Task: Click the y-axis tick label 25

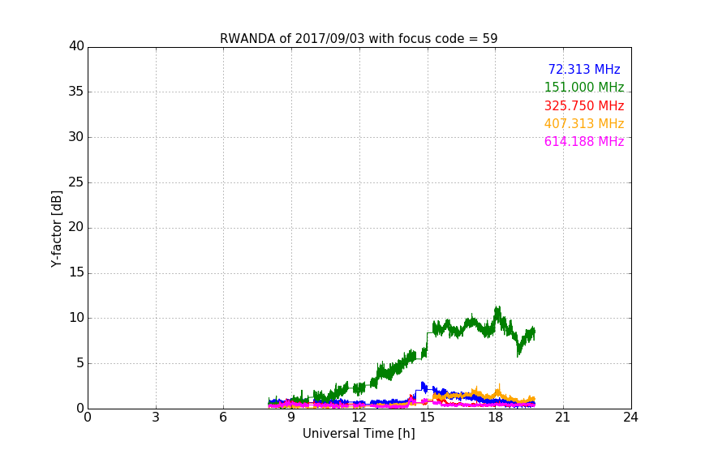Action: pyautogui.click(x=76, y=182)
